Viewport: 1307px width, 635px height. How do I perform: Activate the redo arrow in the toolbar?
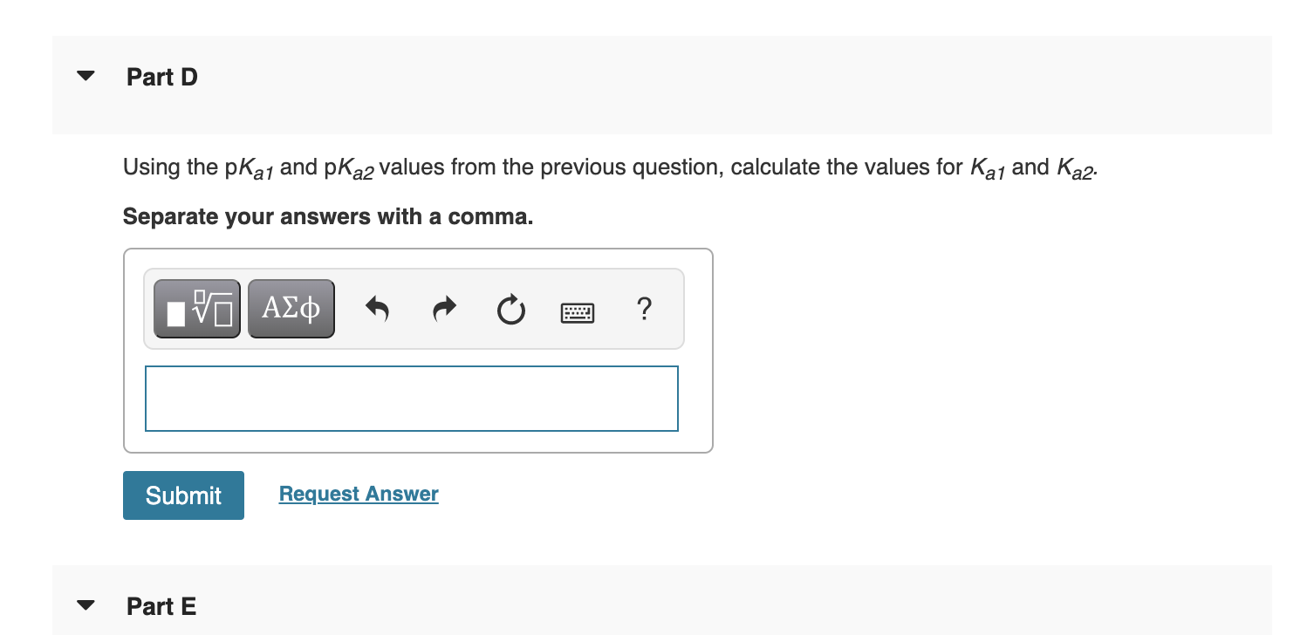click(x=443, y=308)
